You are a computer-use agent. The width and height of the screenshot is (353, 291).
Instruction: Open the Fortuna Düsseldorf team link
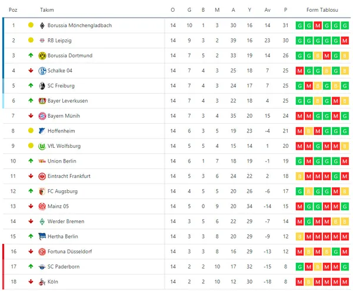coord(71,252)
